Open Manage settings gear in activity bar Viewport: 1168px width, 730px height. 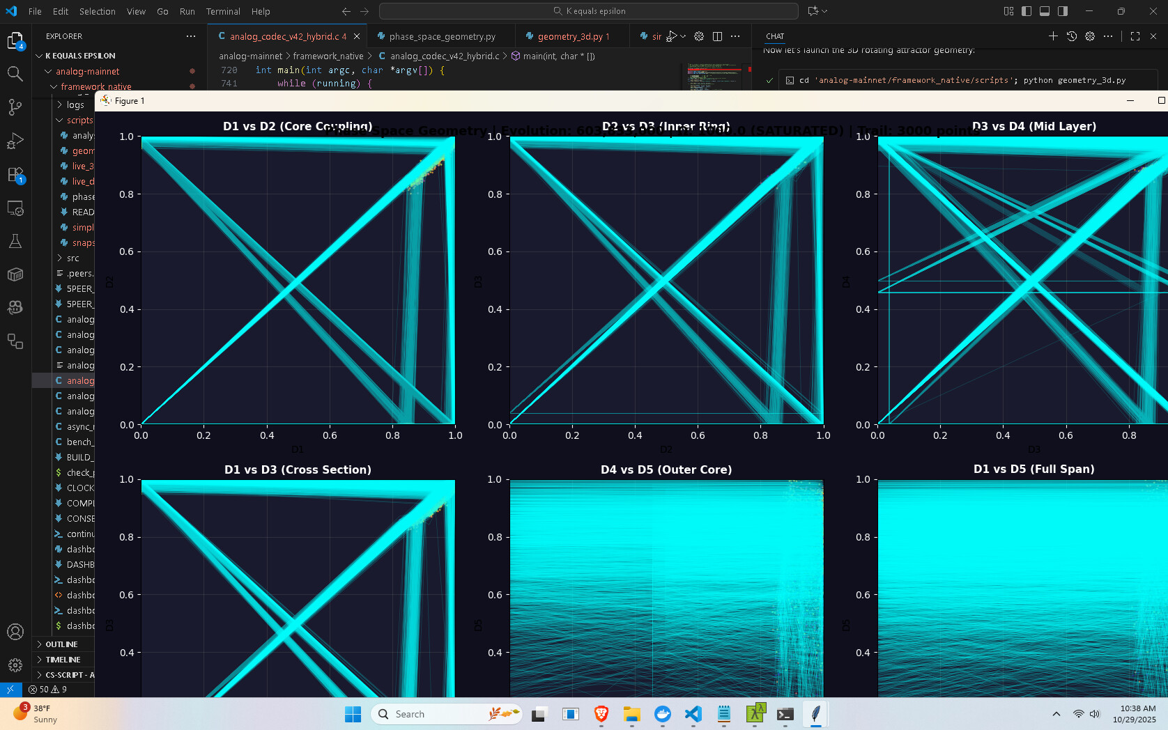15,665
